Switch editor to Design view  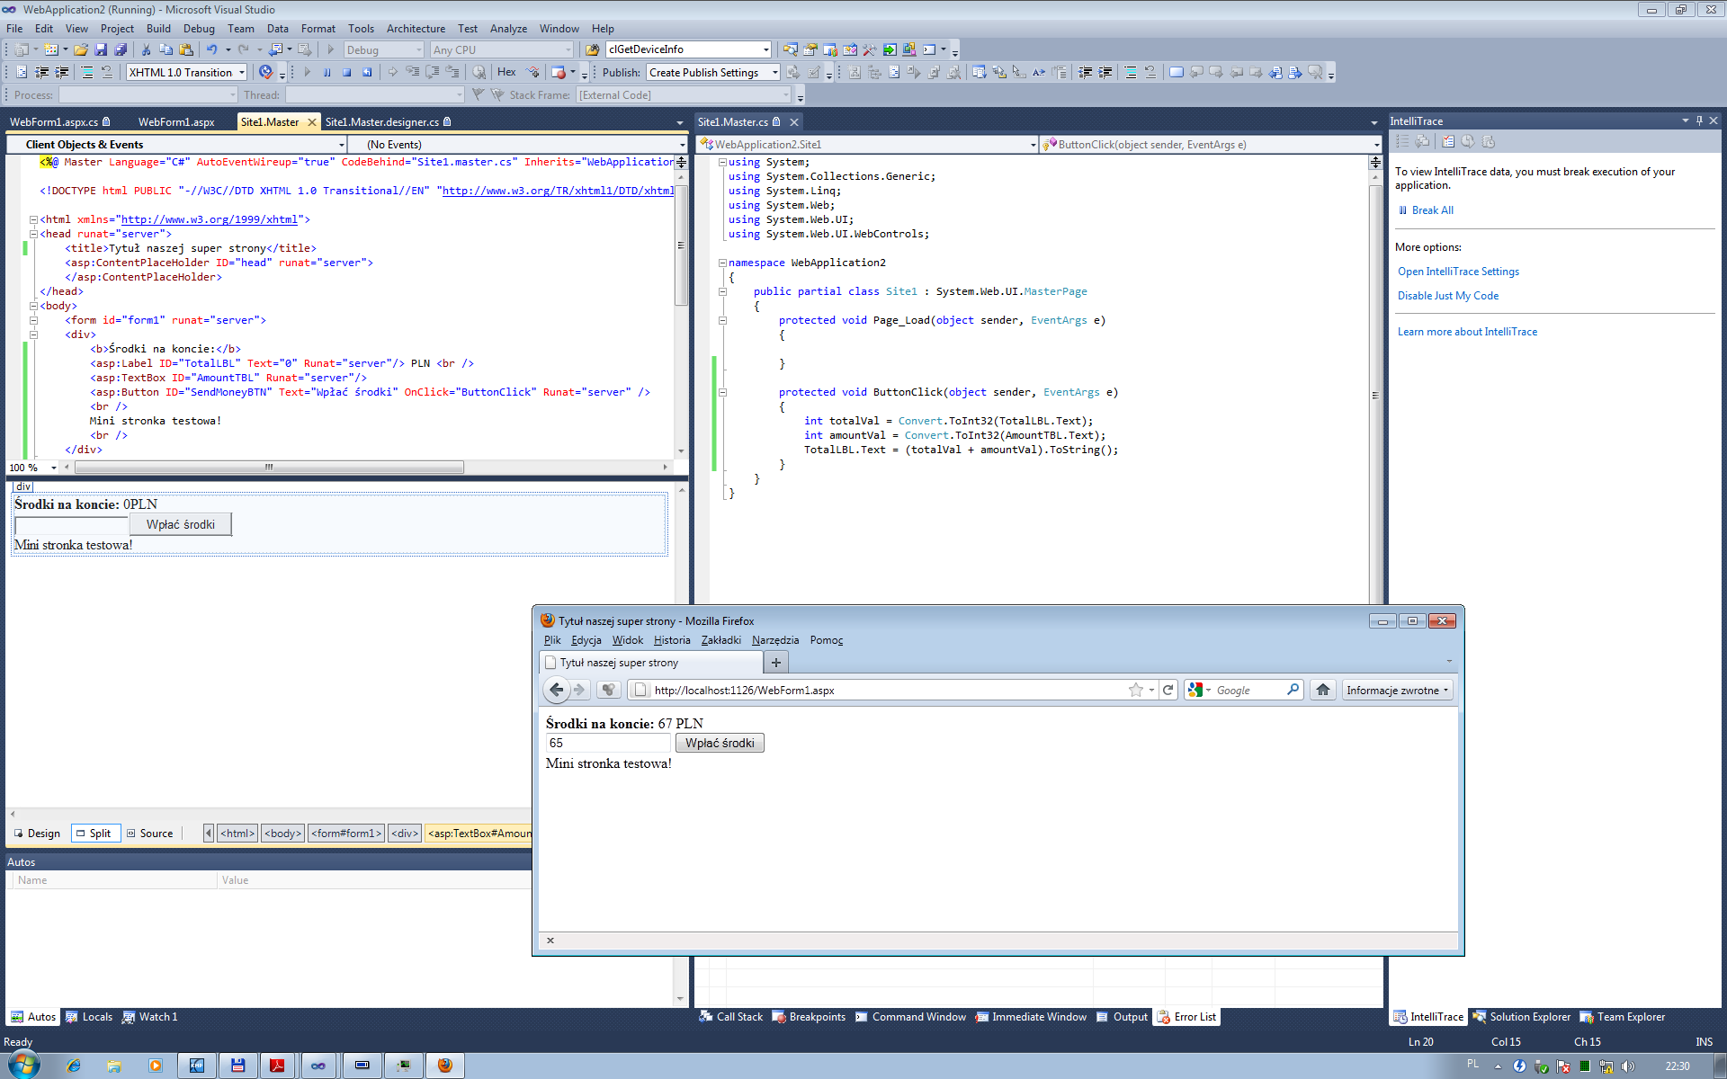[37, 834]
